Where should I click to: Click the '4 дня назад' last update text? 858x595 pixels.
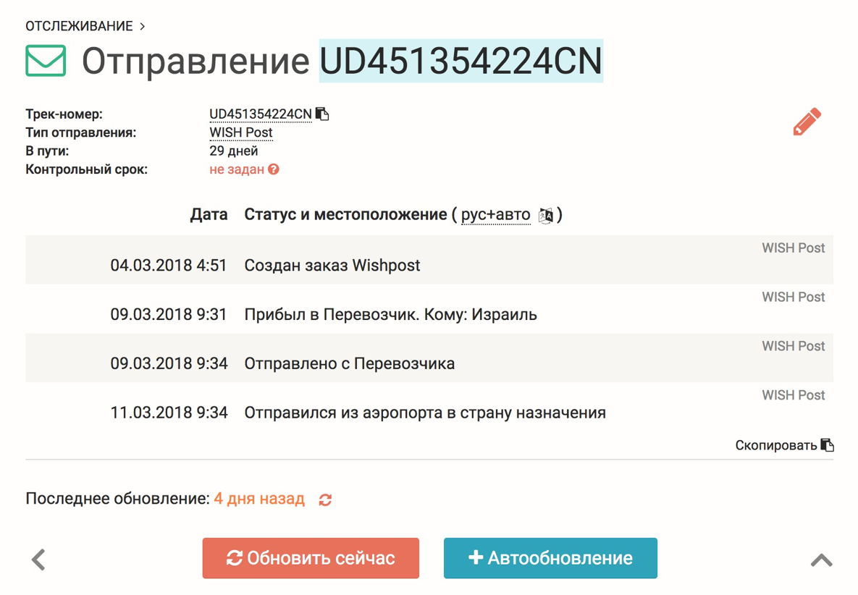coord(259,499)
